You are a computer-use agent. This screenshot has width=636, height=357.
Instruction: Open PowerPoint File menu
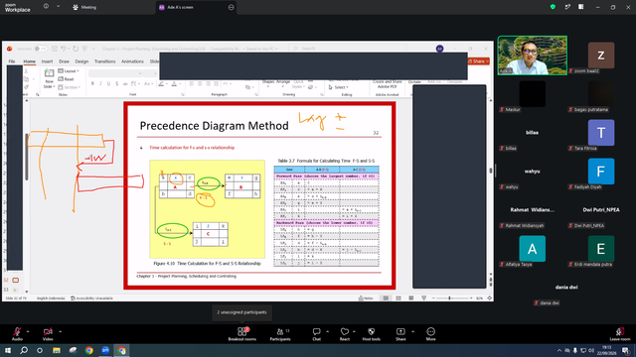pyautogui.click(x=12, y=61)
